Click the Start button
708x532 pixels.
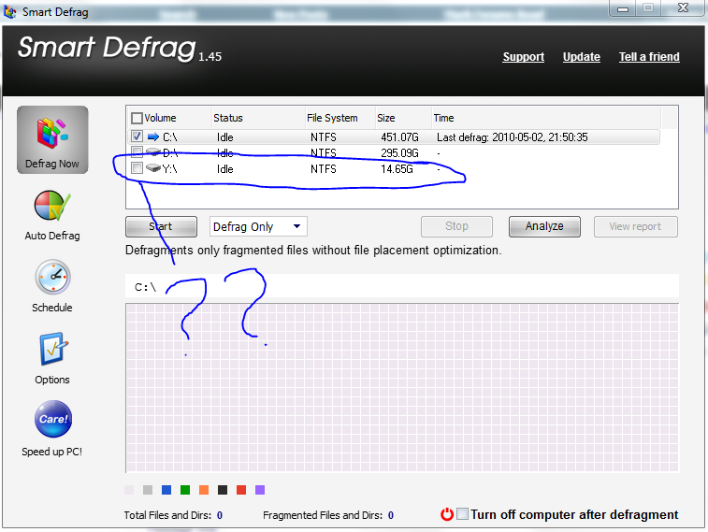pyautogui.click(x=161, y=226)
